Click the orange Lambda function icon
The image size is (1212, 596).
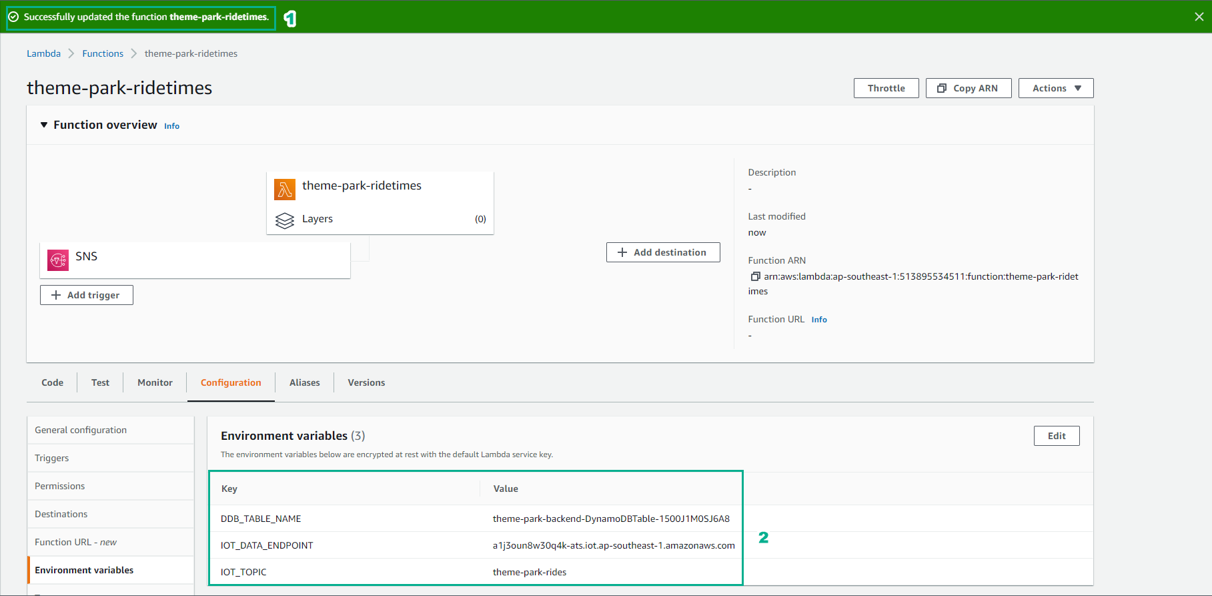(285, 190)
